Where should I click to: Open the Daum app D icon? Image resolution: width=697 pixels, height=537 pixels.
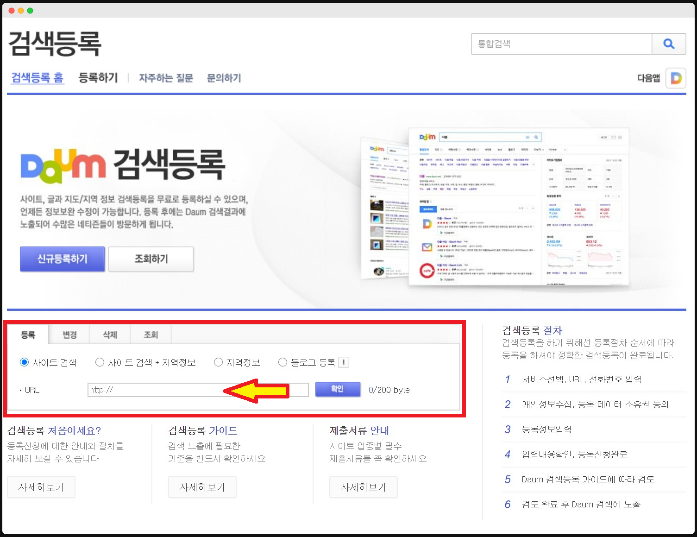tap(676, 78)
